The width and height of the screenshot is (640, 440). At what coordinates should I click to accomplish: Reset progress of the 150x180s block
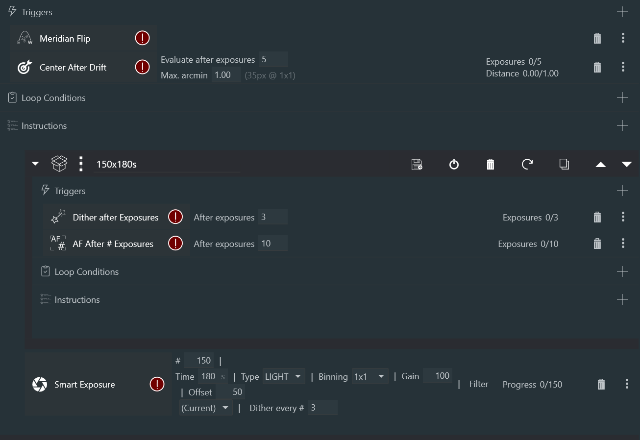point(527,164)
